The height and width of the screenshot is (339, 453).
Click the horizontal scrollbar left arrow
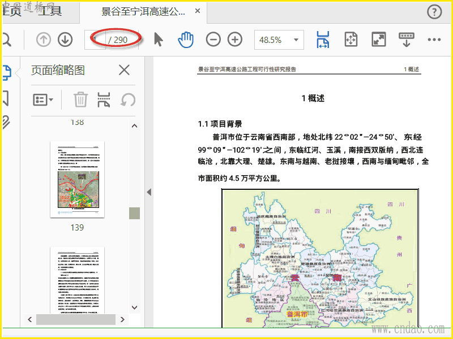(30, 319)
